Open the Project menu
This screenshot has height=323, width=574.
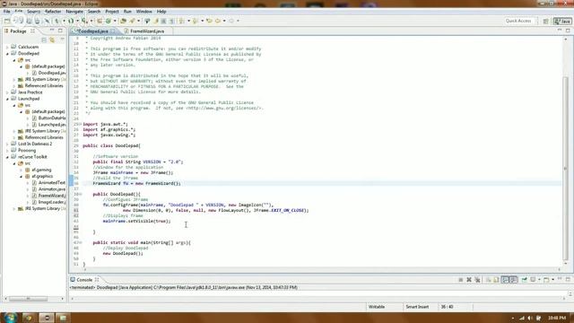click(x=112, y=12)
